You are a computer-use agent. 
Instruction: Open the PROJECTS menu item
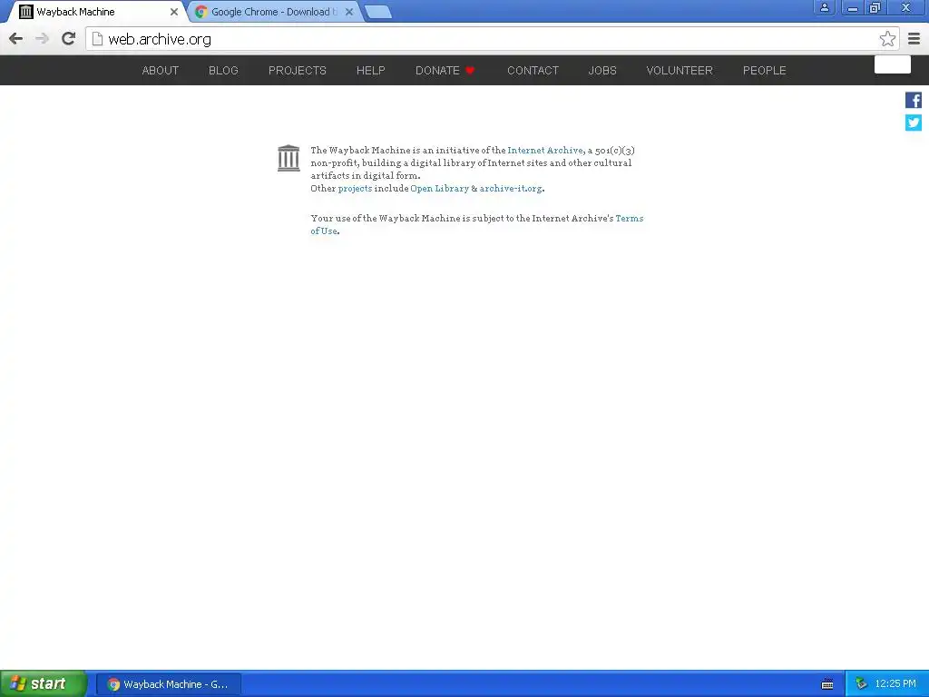pyautogui.click(x=298, y=71)
